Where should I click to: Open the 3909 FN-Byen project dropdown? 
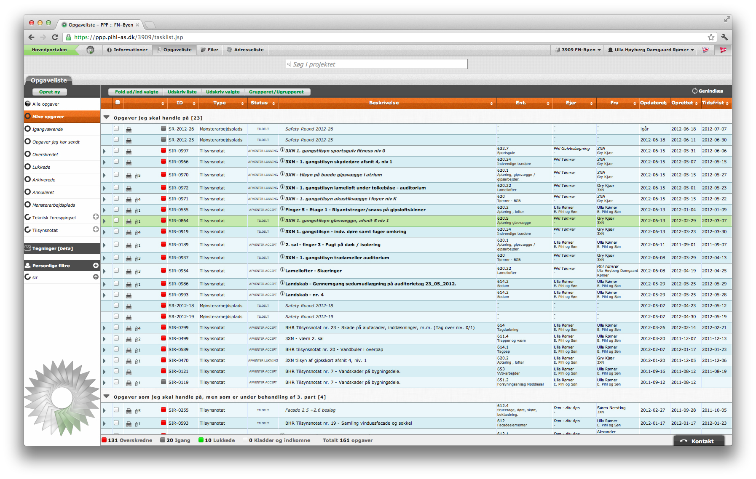point(578,50)
